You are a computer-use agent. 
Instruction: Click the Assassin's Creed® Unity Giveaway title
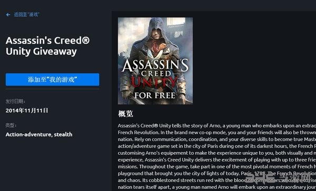[x=47, y=46]
